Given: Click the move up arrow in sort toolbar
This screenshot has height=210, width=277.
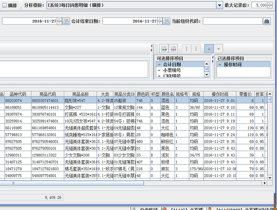Looking at the screenshot, I should 186,49.
